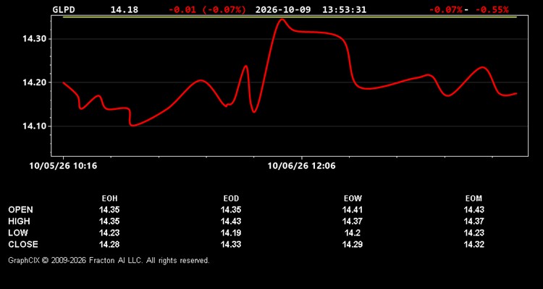Click the 10/05/26 10:16 time axis label
The width and height of the screenshot is (543, 289).
pos(63,166)
